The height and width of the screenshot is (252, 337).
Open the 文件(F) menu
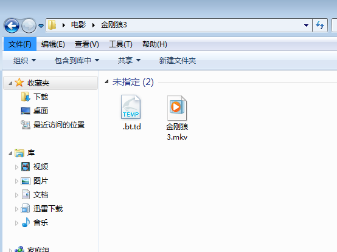click(x=20, y=44)
